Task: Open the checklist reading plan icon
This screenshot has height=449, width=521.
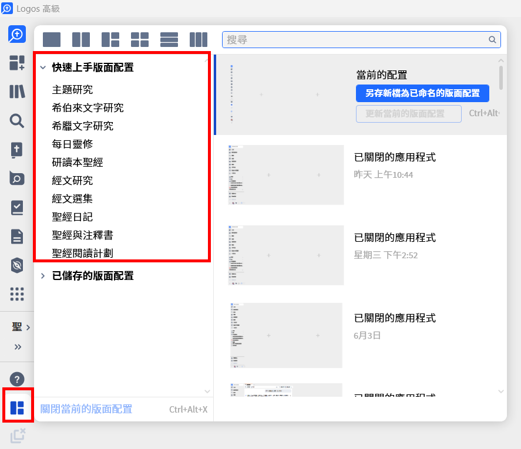Action: click(17, 208)
